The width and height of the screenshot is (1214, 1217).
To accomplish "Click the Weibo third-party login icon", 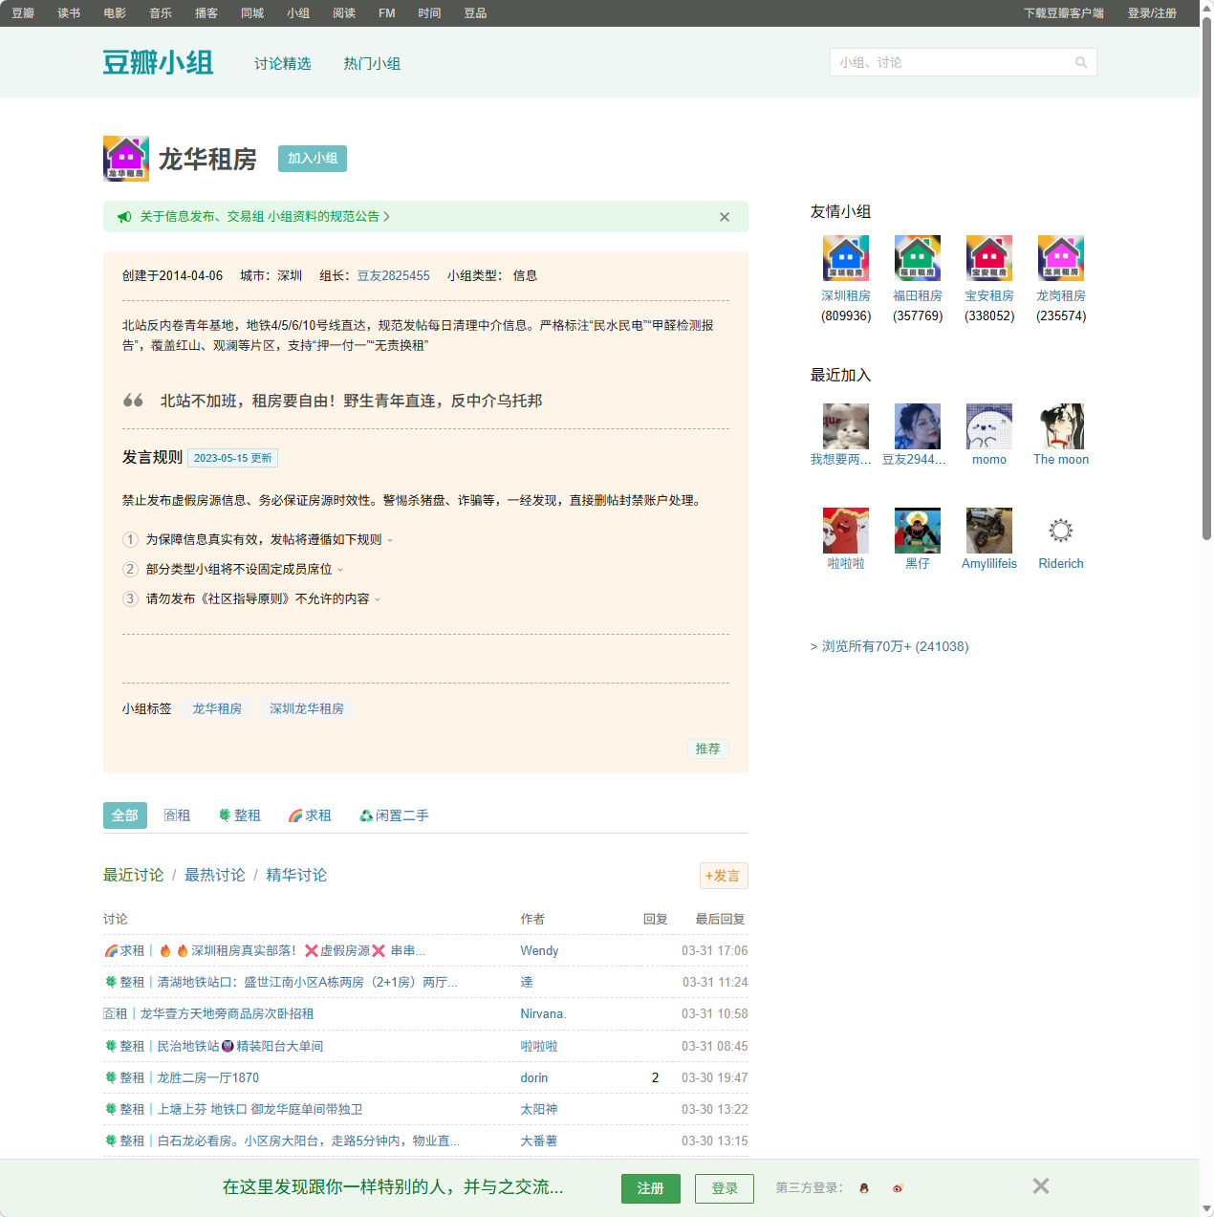I will [898, 1188].
